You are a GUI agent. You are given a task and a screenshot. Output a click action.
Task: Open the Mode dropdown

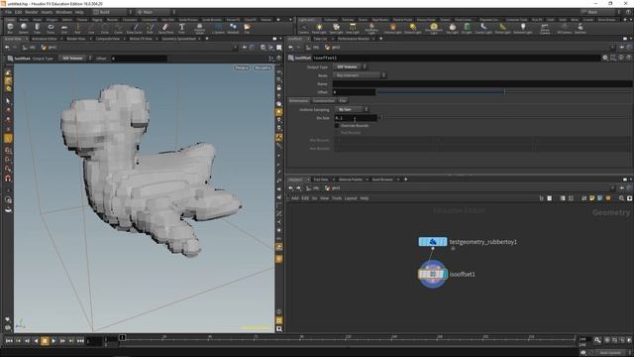click(360, 75)
